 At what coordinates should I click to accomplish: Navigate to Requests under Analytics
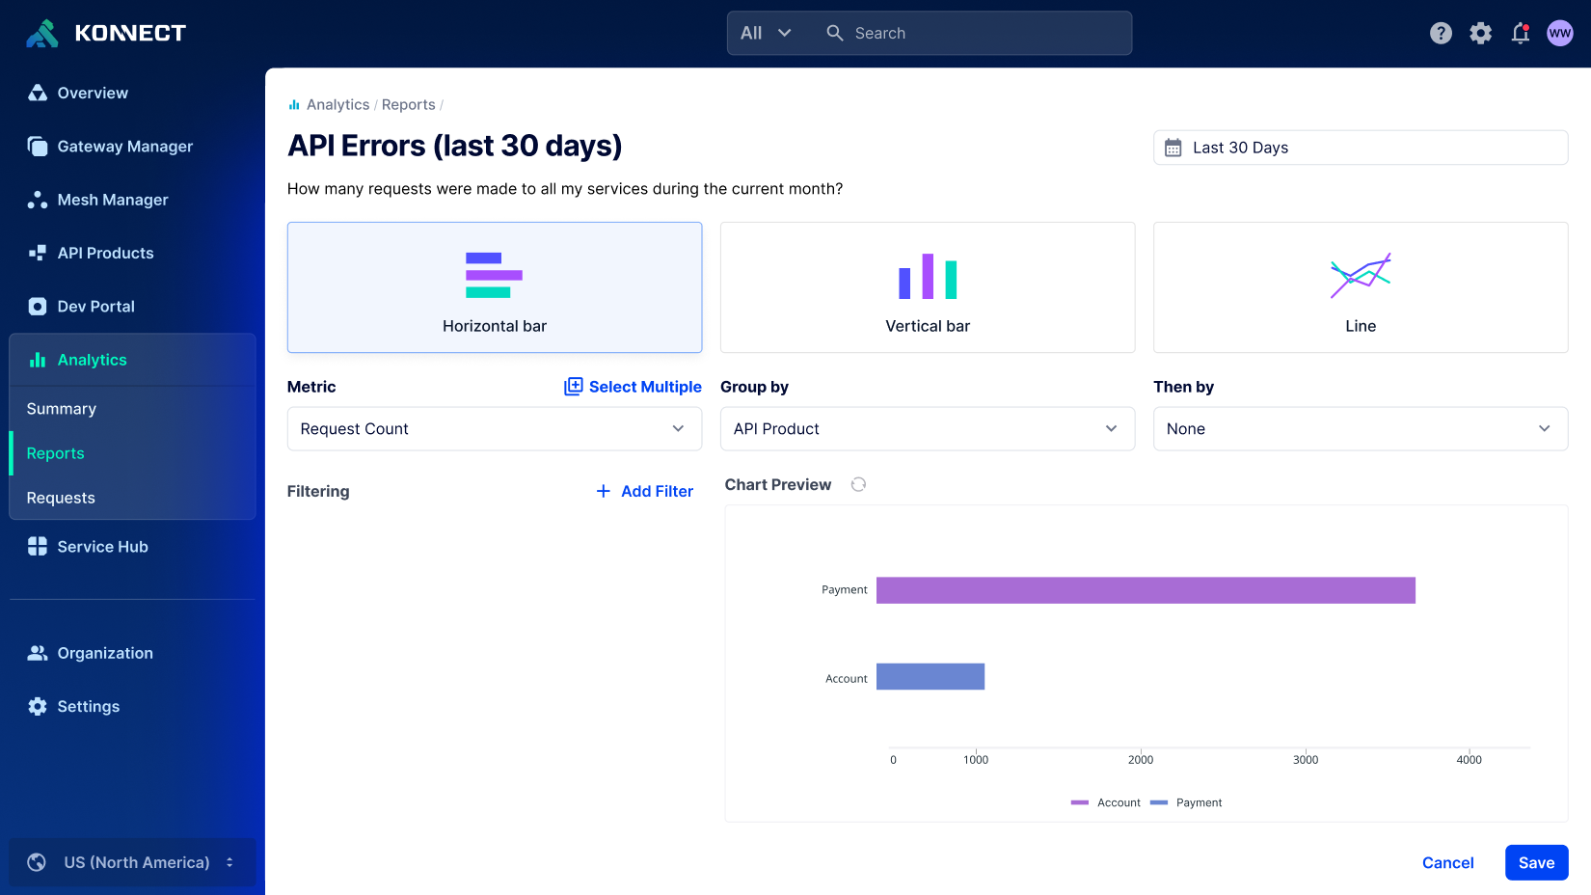pos(61,498)
